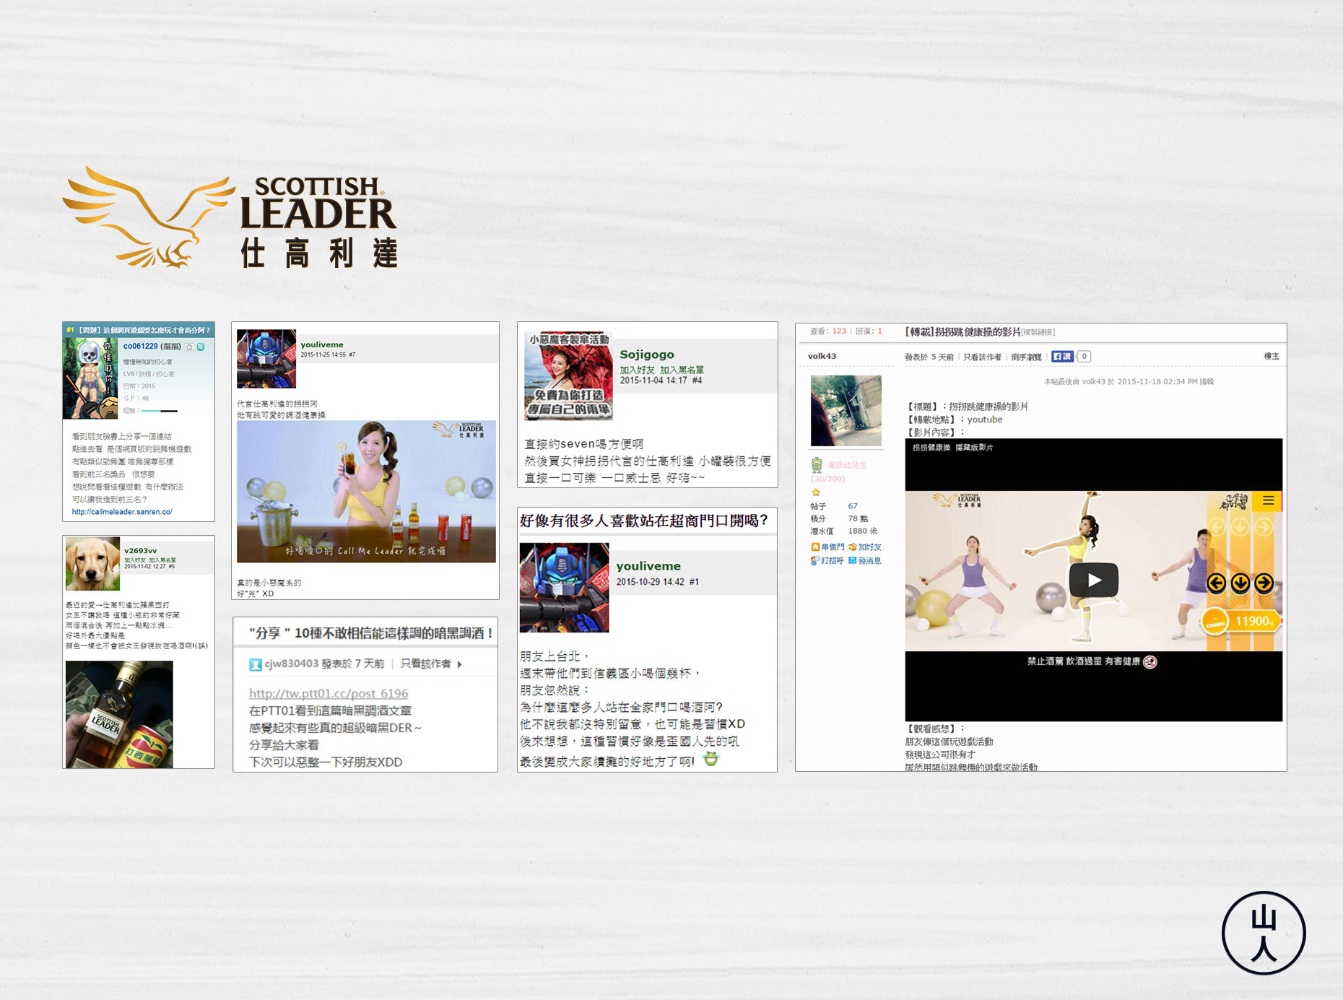Click the 78 點 points value
This screenshot has width=1343, height=1000.
point(858,518)
